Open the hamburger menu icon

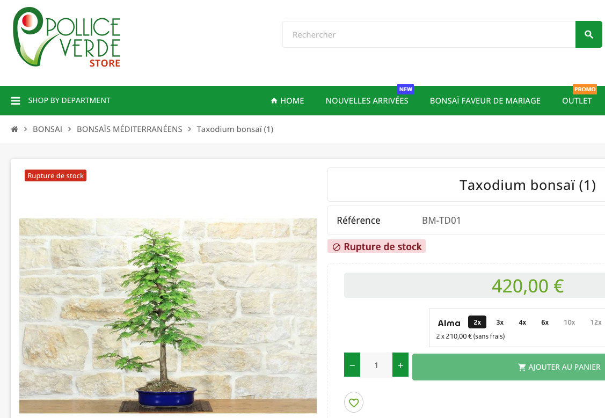(16, 101)
